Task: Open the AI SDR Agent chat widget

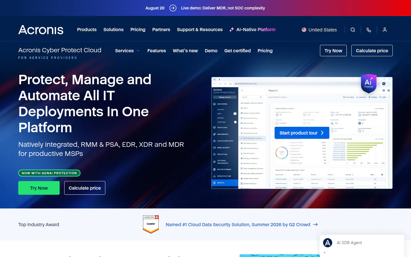Action: 362,246
